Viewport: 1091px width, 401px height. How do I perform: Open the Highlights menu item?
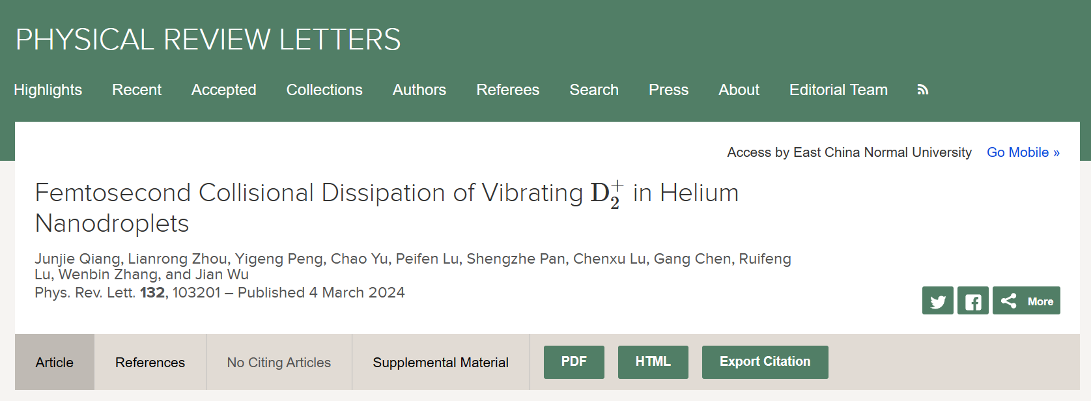point(48,90)
